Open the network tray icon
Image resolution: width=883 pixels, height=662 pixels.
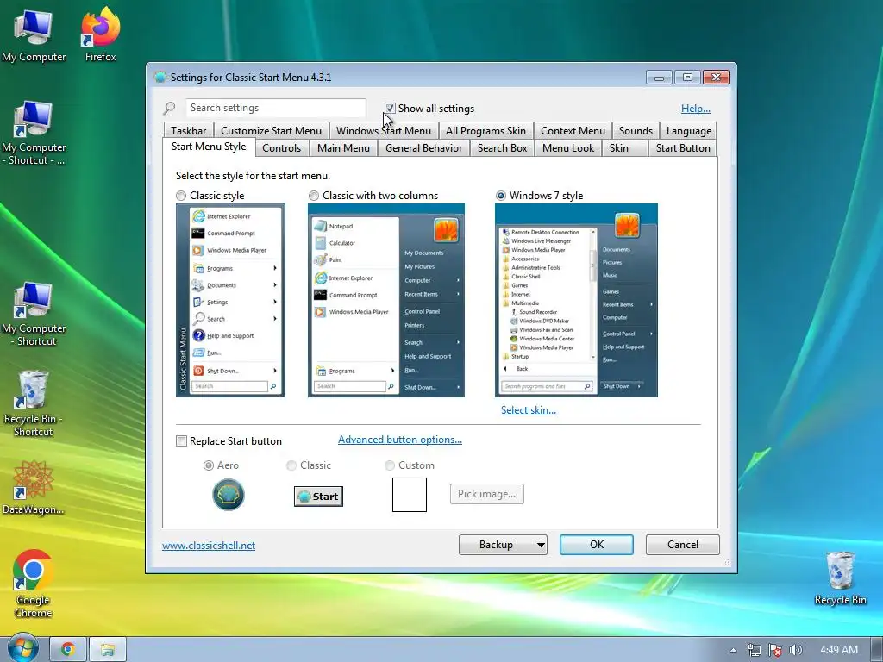[x=754, y=650]
